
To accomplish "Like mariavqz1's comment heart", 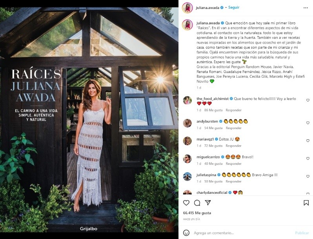I will pyautogui.click(x=308, y=140).
